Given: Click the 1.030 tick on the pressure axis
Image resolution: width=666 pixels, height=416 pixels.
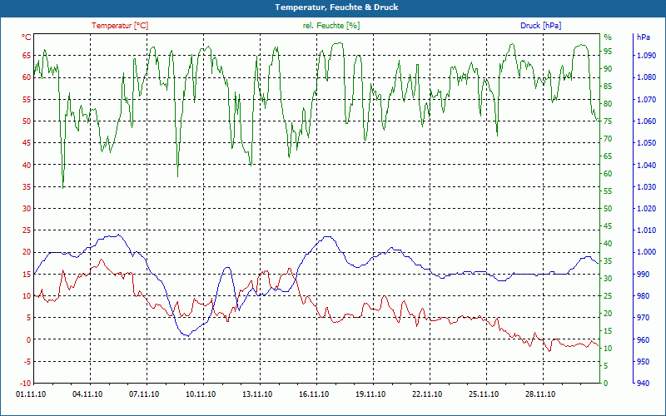Looking at the screenshot, I should [646, 186].
